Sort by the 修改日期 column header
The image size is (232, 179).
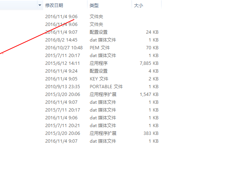[54, 6]
